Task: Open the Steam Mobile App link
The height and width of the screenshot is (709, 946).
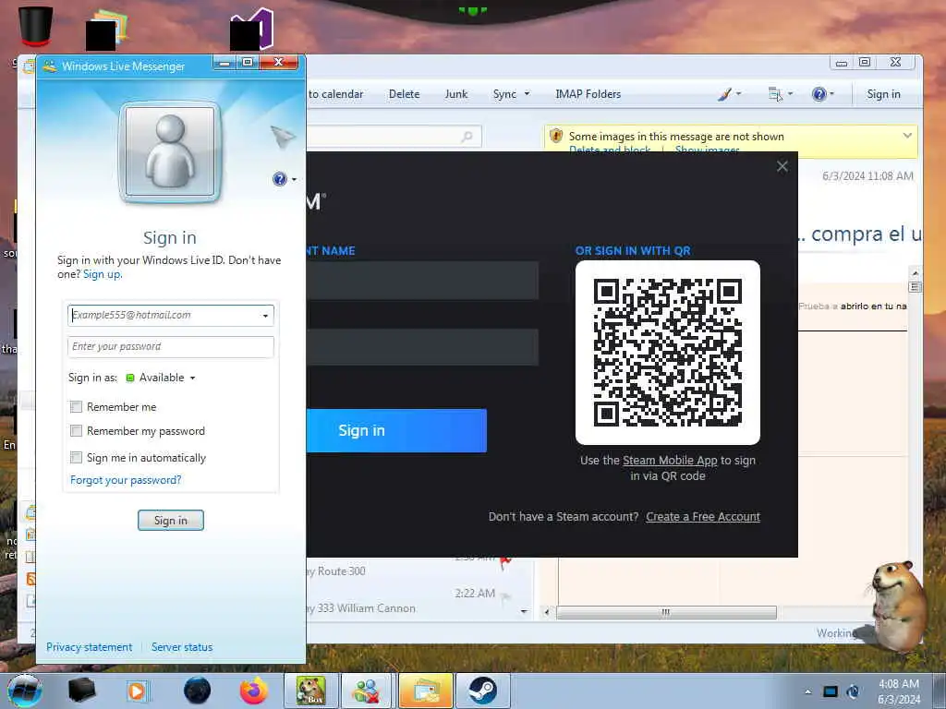Action: point(670,460)
